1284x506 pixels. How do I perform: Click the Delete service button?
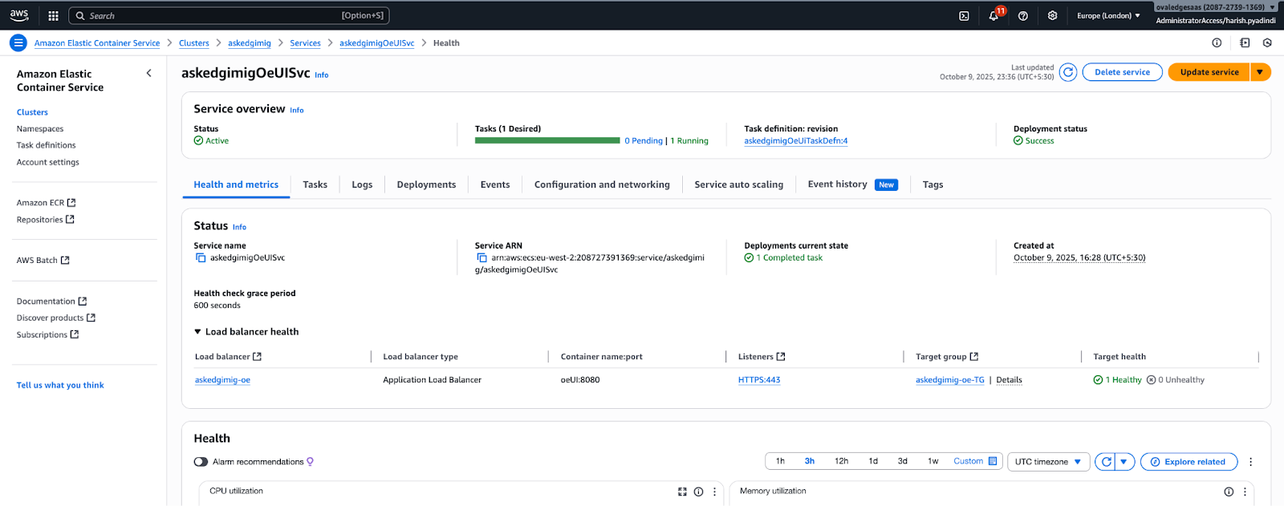(x=1122, y=72)
